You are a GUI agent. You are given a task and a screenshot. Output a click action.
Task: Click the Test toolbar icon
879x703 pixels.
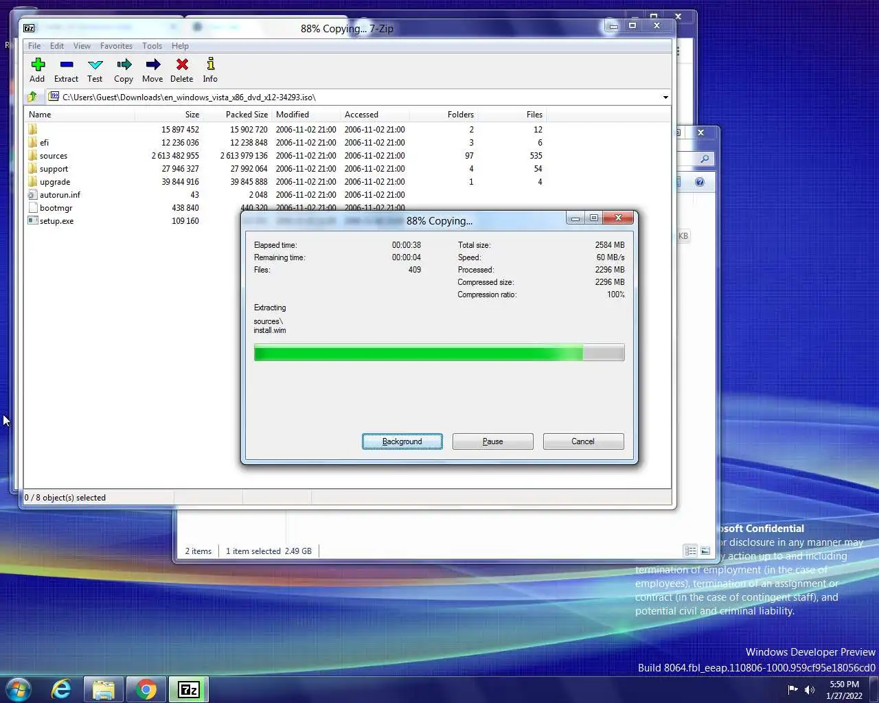tap(95, 65)
